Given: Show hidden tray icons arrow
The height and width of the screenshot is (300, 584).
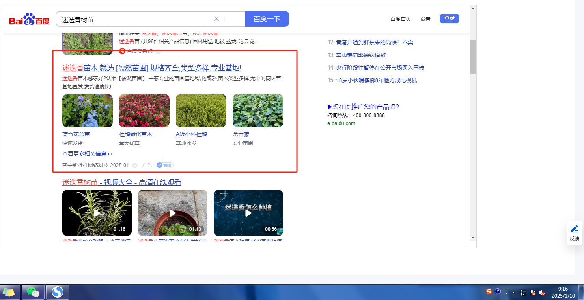Looking at the screenshot, I should [513, 293].
